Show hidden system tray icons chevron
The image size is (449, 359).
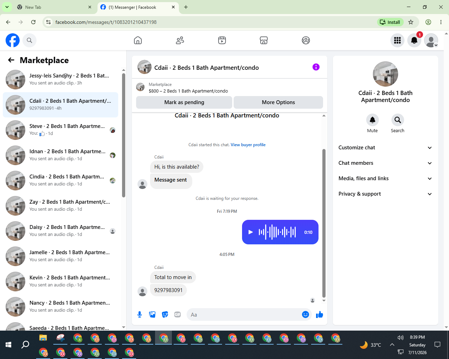392,345
